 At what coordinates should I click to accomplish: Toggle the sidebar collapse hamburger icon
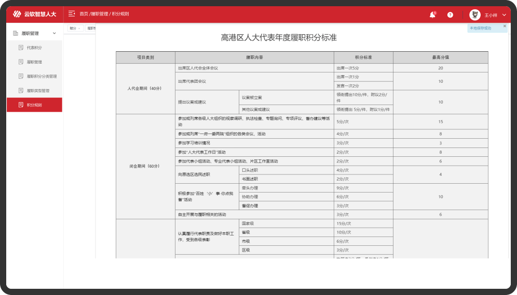point(72,14)
